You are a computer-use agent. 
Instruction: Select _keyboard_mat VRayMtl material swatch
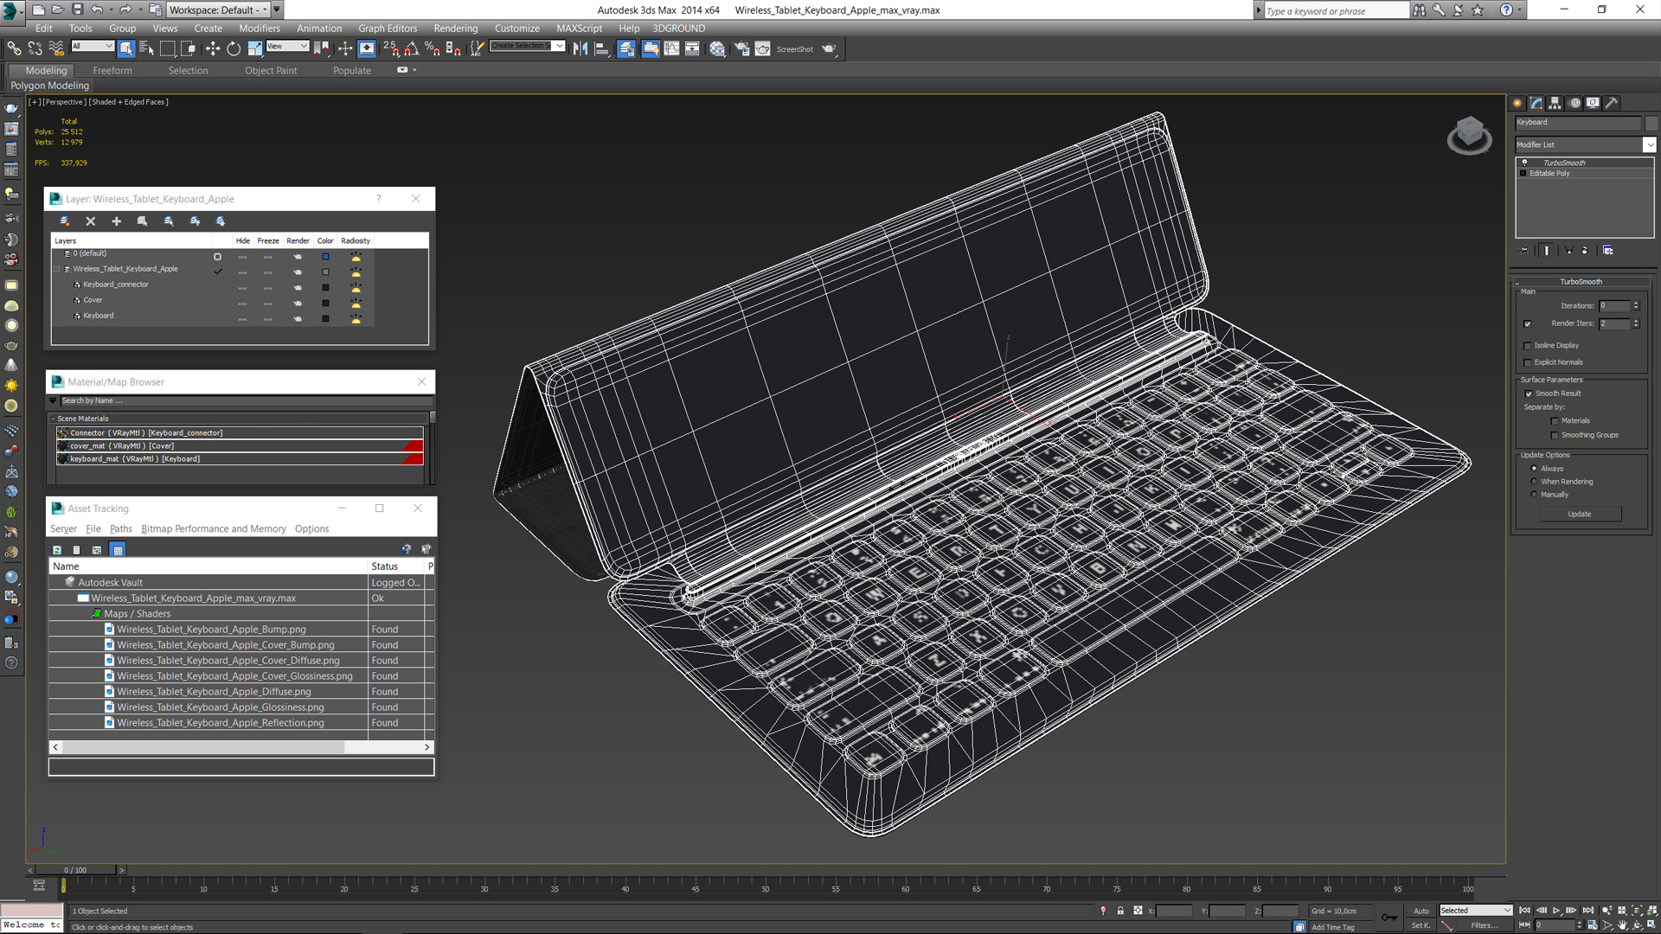pos(63,457)
